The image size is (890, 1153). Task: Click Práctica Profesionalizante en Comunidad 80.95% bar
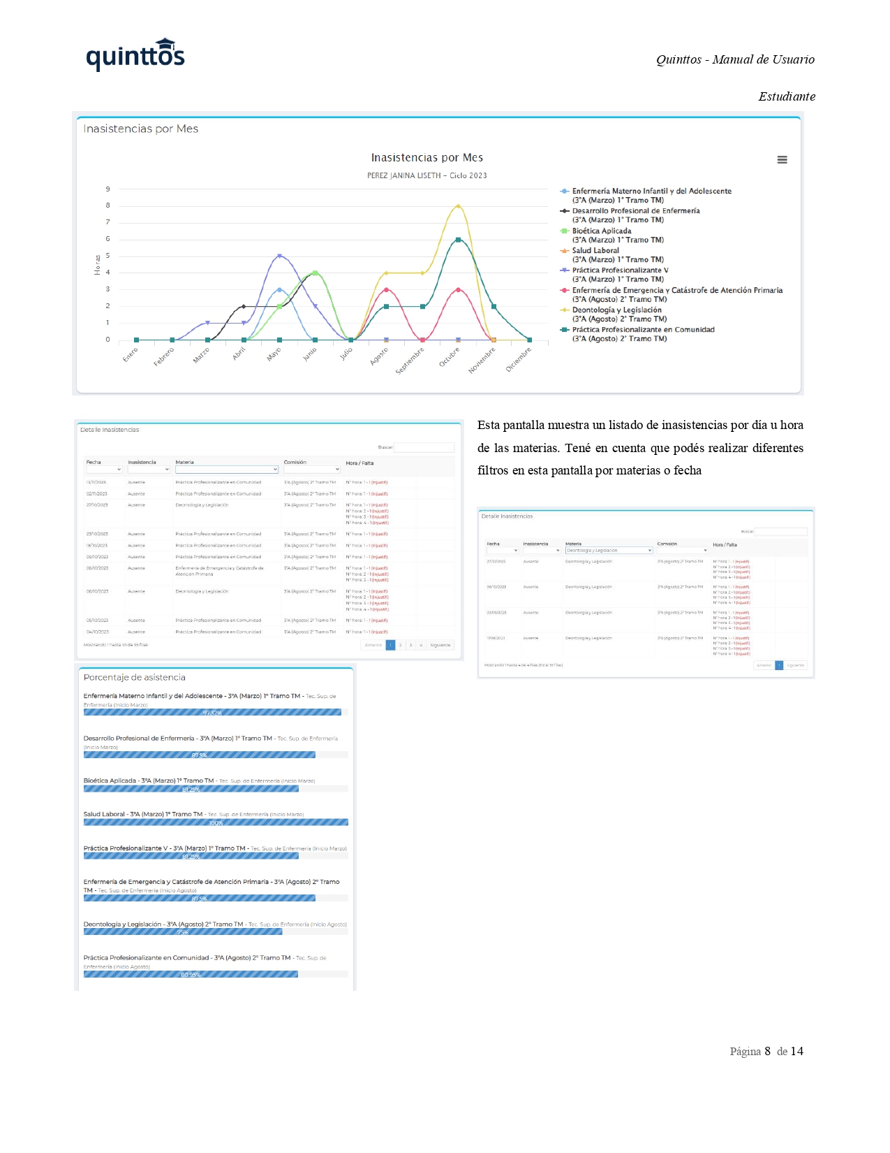coord(191,975)
